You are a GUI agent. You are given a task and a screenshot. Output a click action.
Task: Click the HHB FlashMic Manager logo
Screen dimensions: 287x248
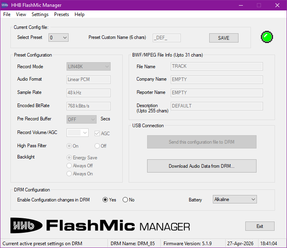pos(100,226)
